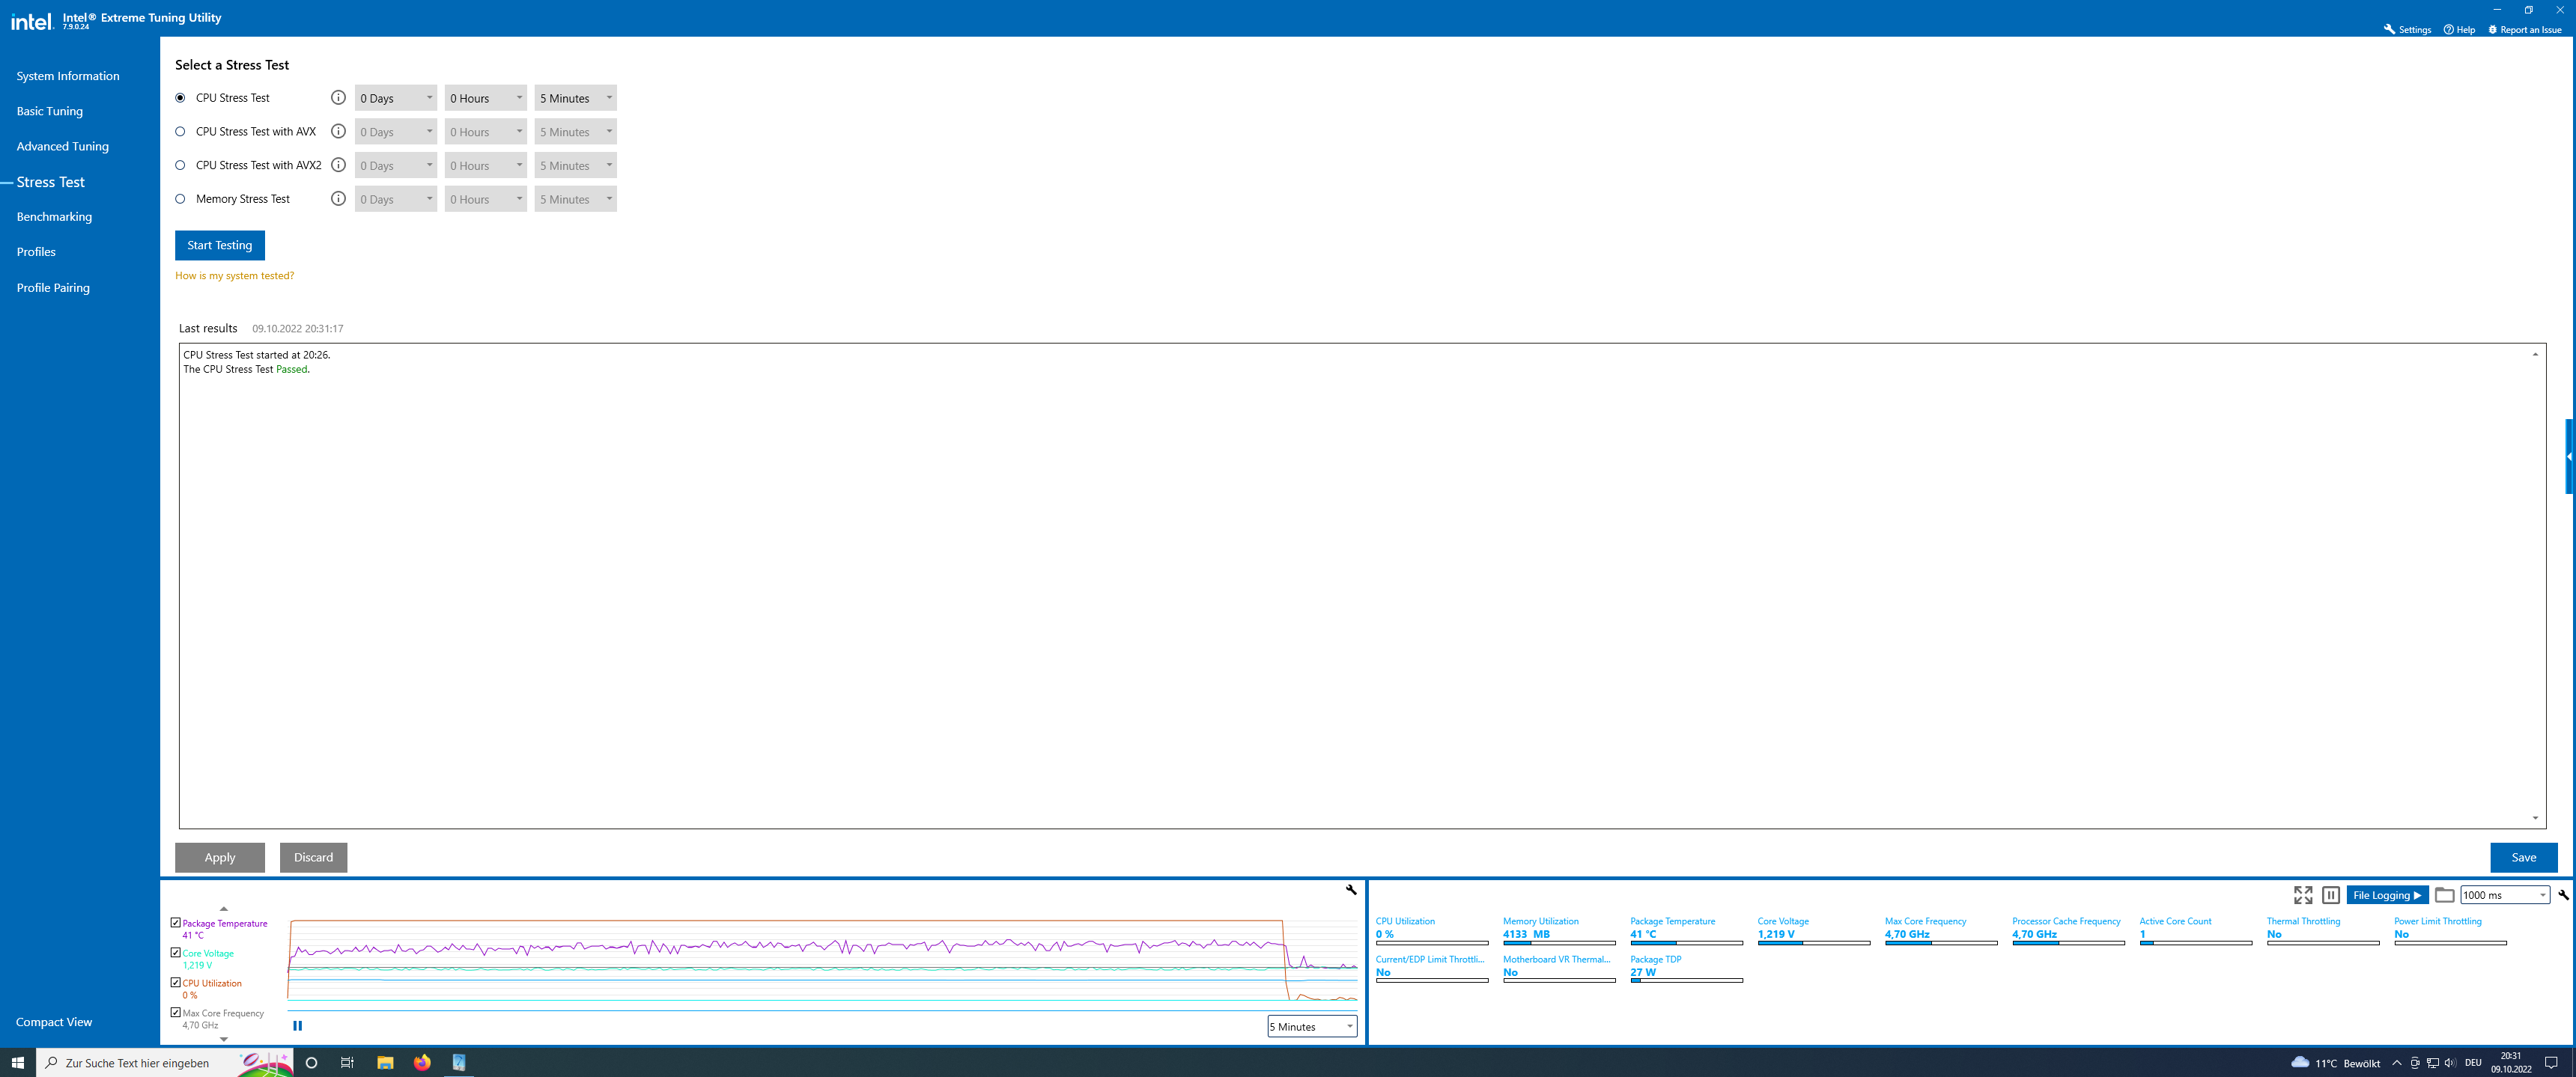Open the 1000 ms interval dropdown
Image resolution: width=2576 pixels, height=1077 pixels.
(x=2504, y=895)
